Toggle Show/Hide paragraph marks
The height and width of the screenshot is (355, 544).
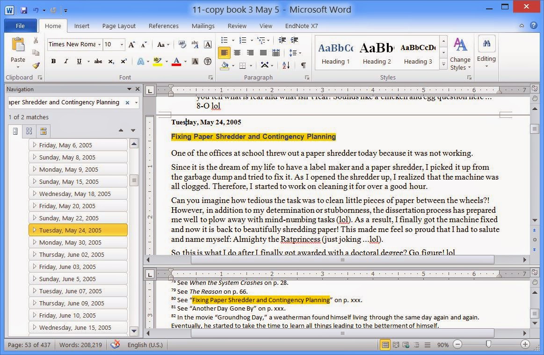pos(303,65)
